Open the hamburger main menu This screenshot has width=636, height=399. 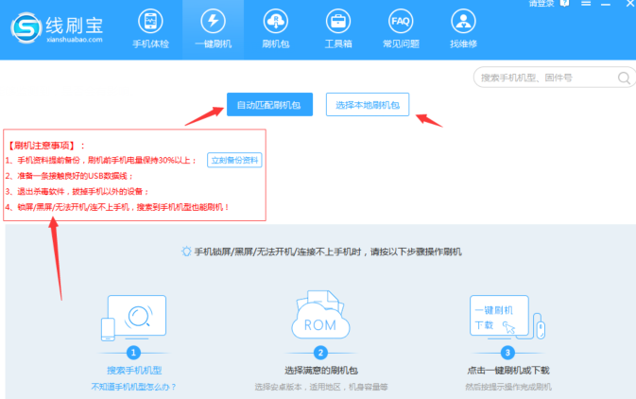pyautogui.click(x=587, y=5)
